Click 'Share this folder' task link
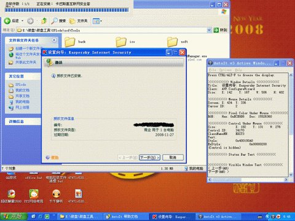Image resolution: width=295 pixels, height=221 pixels. (x=26, y=62)
